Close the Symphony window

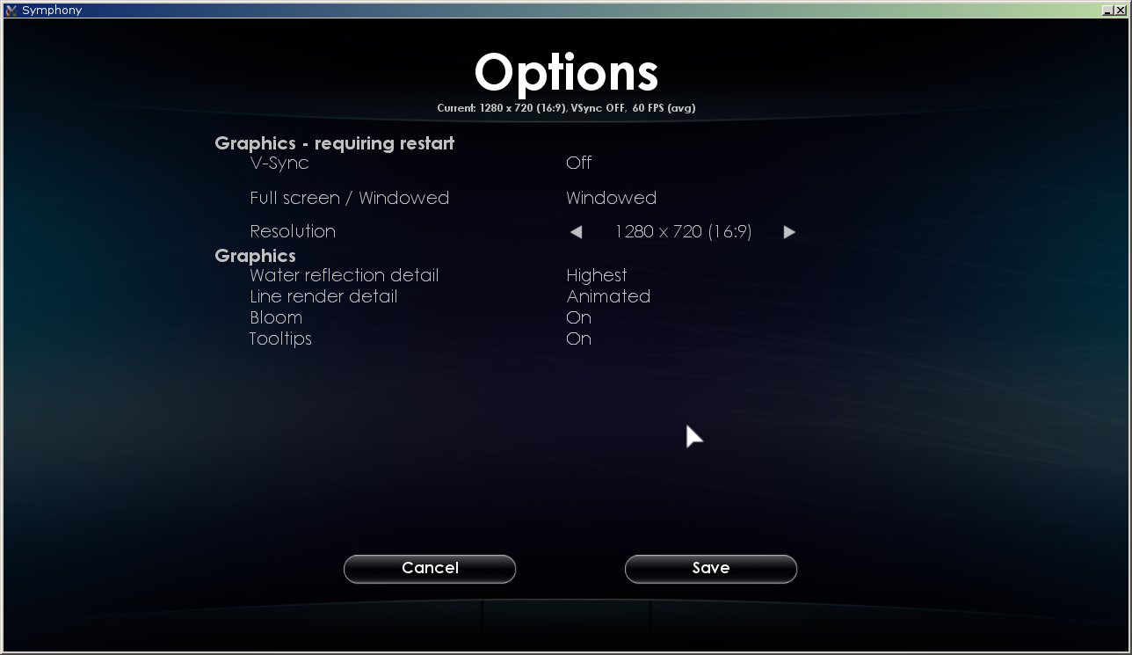[1119, 10]
